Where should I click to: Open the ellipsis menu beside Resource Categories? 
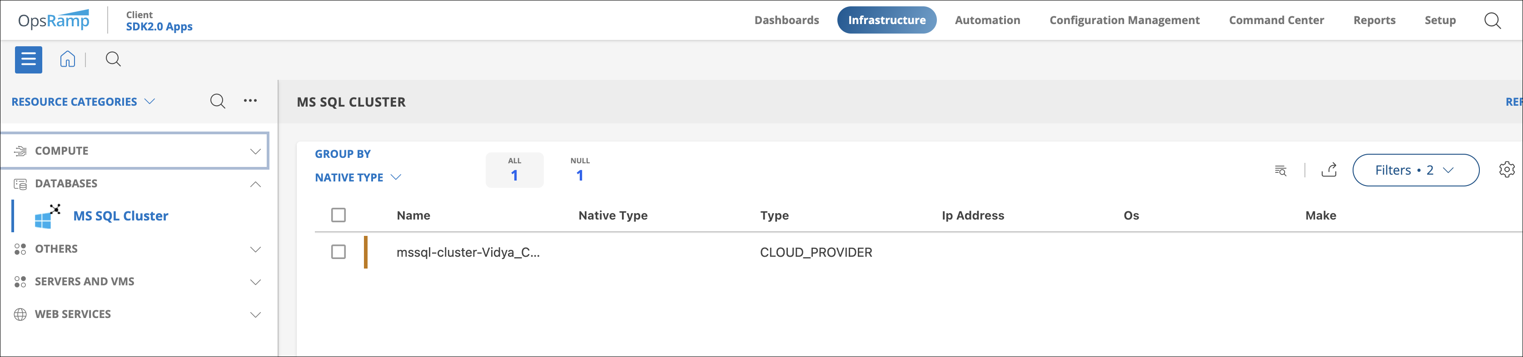point(251,100)
